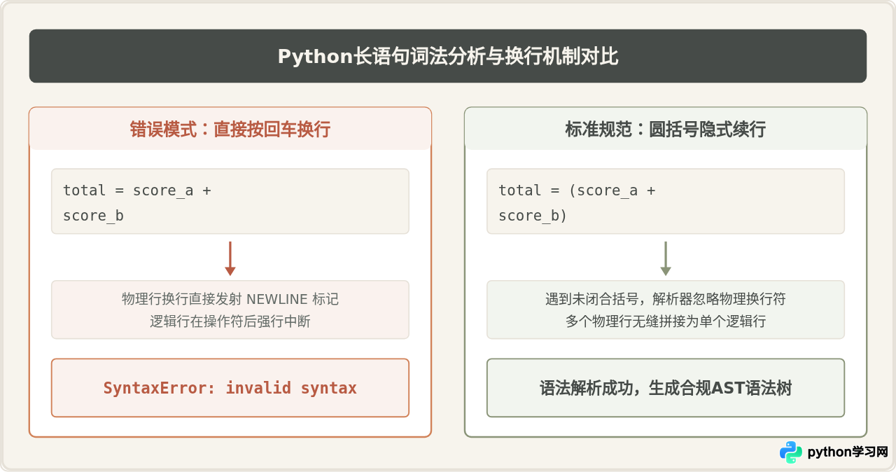Click the title "Python长语句词法分析与换行机制对比"
896x472 pixels.
point(448,56)
